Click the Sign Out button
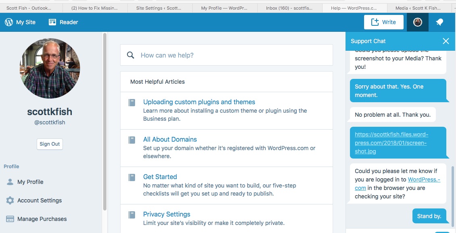 tap(50, 144)
